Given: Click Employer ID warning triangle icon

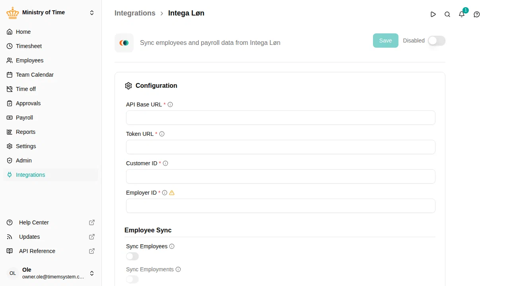Looking at the screenshot, I should (x=172, y=193).
